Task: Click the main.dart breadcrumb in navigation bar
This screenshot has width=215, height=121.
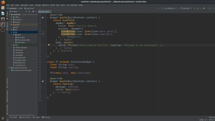Action: 29,8
